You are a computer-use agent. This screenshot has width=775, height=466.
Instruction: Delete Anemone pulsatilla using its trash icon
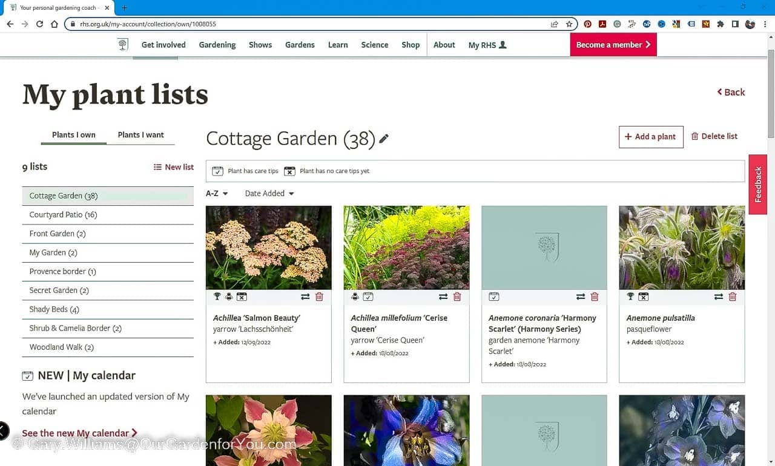733,297
